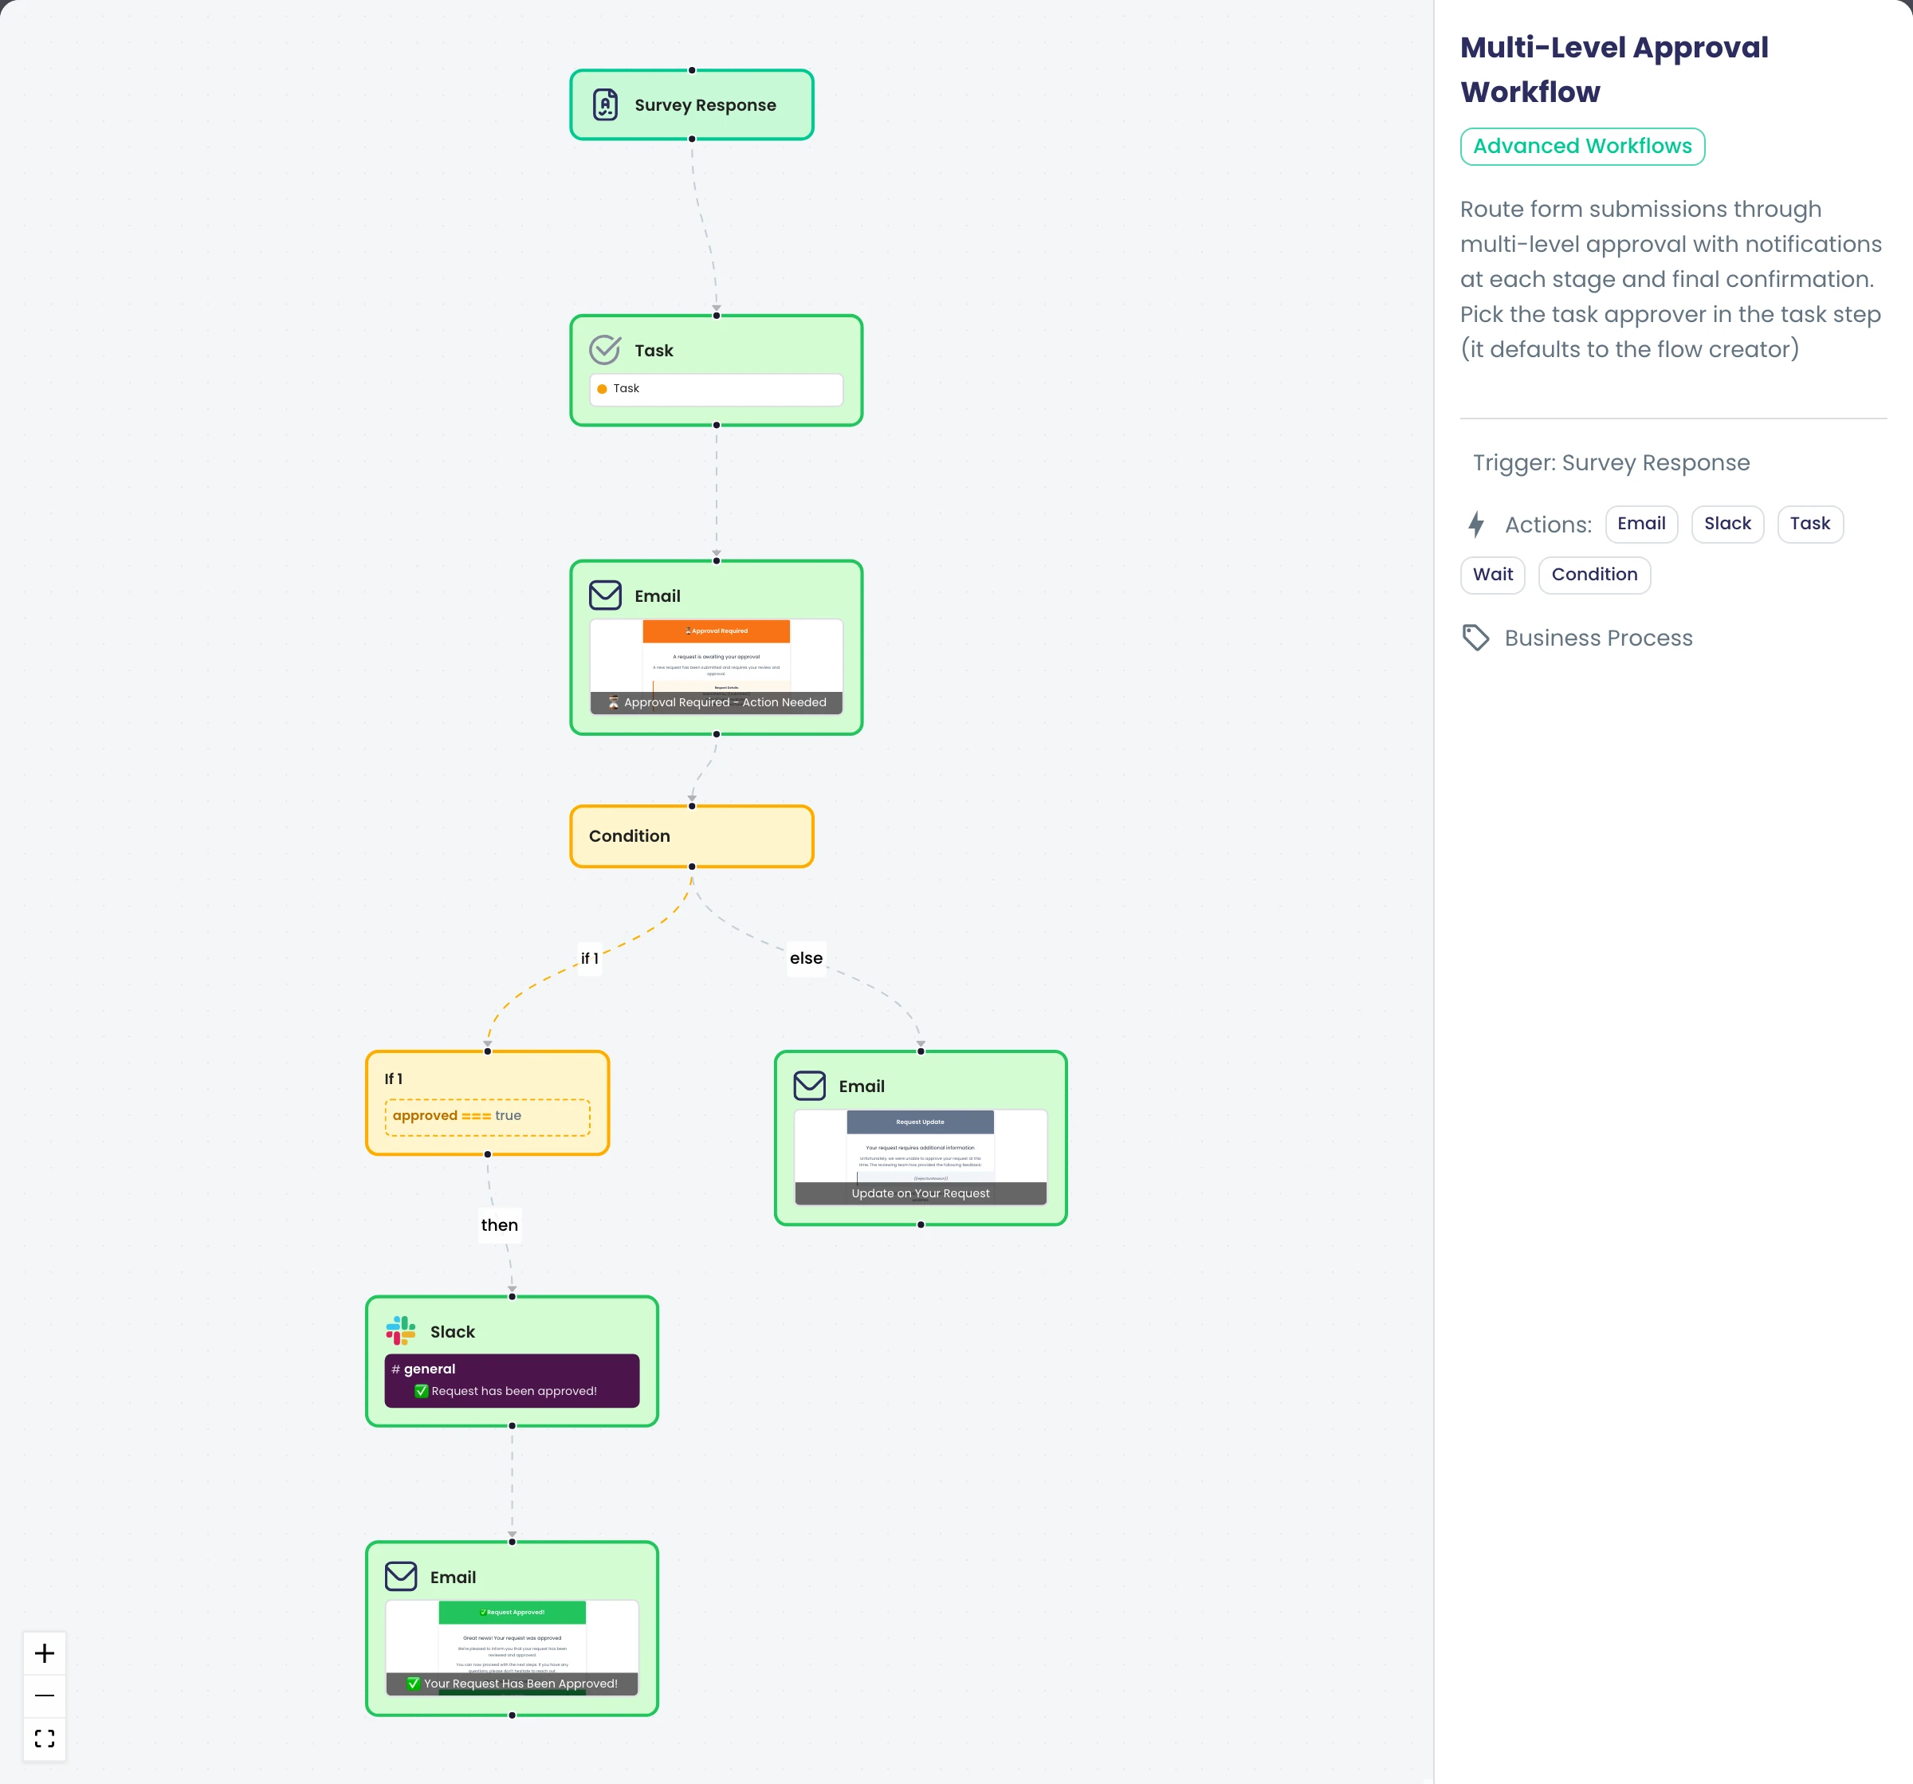Click the Advanced Workflows category badge

(x=1582, y=146)
